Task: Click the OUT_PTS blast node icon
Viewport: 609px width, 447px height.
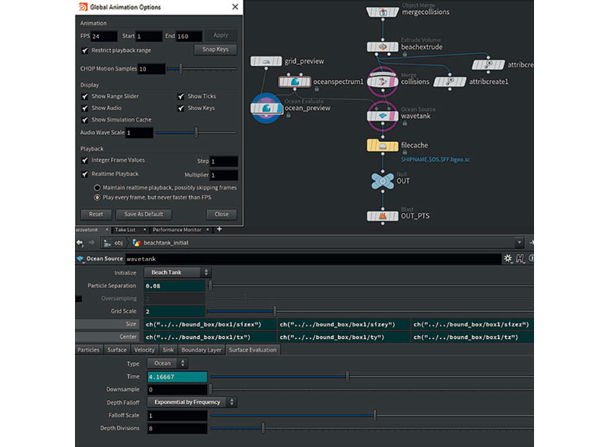Action: pyautogui.click(x=382, y=216)
